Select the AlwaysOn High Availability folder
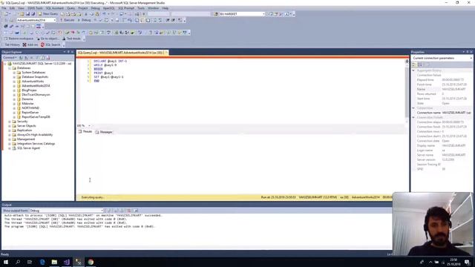 coord(35,135)
